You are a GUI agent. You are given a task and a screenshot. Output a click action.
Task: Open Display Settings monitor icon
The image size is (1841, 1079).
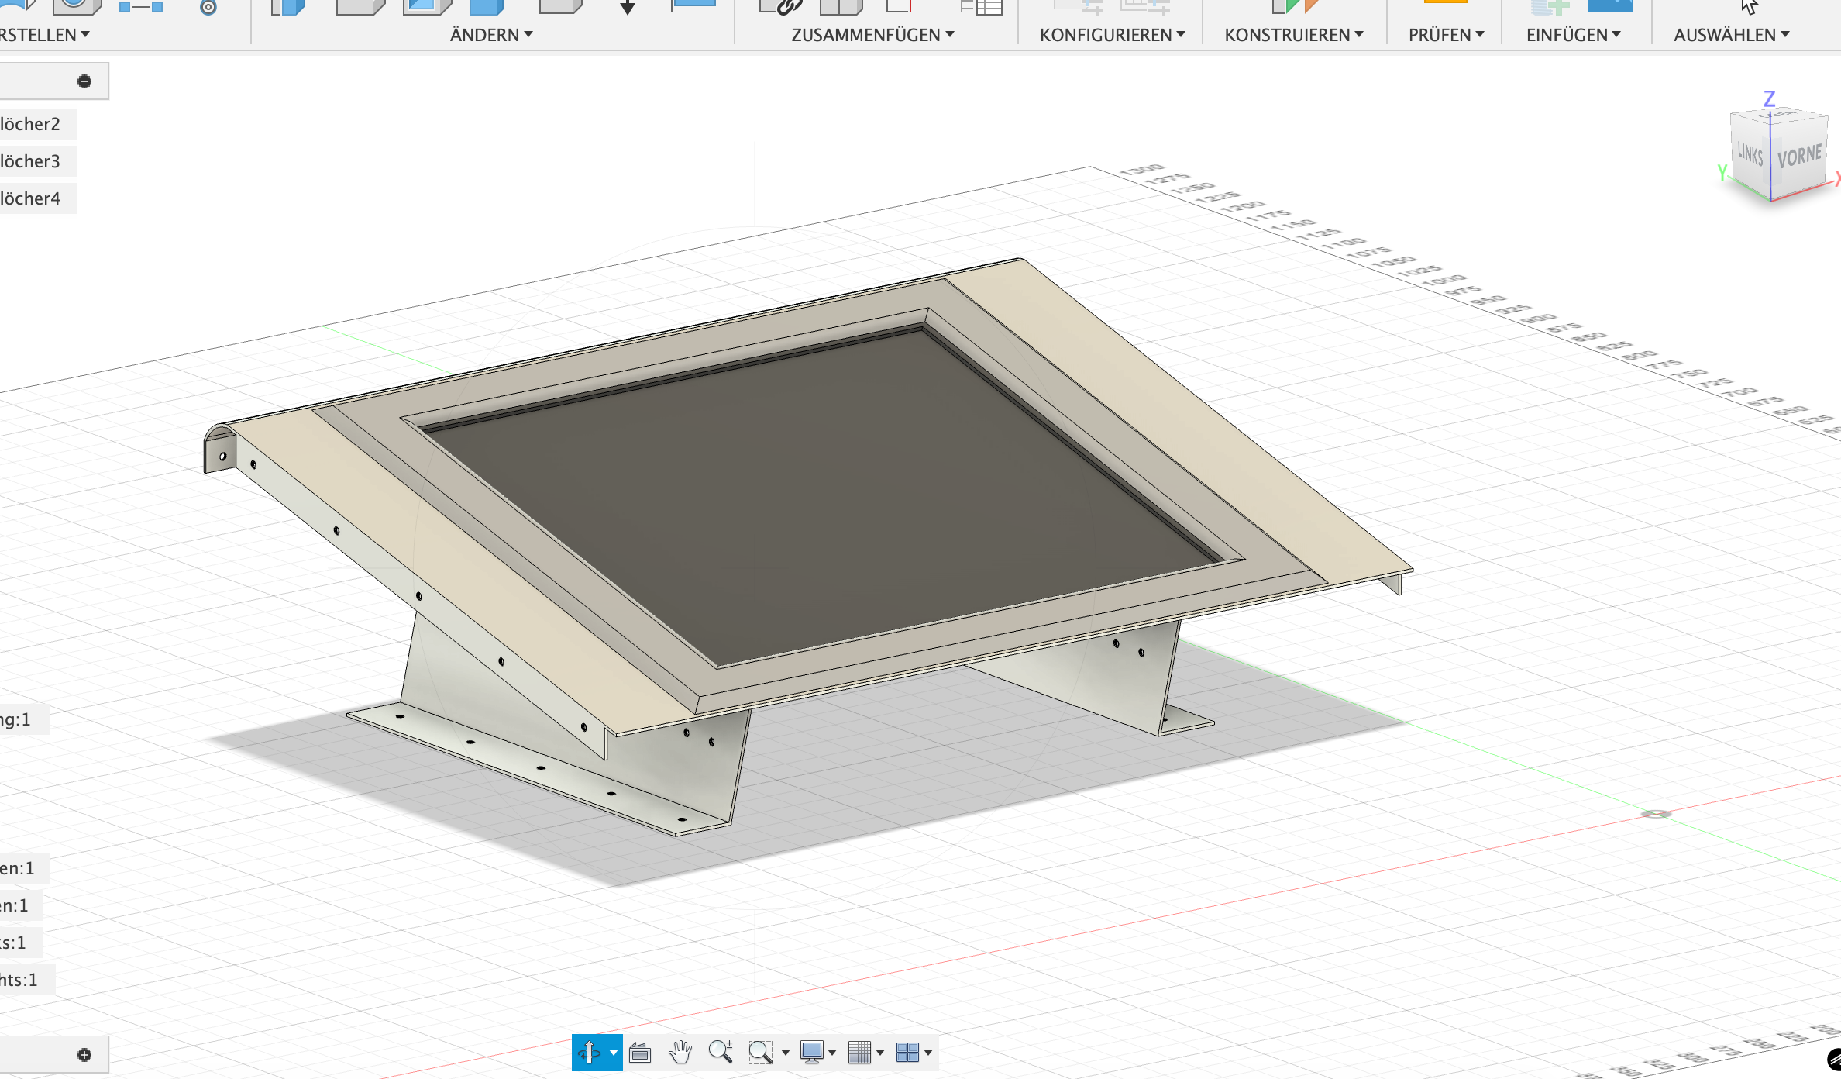click(x=812, y=1052)
